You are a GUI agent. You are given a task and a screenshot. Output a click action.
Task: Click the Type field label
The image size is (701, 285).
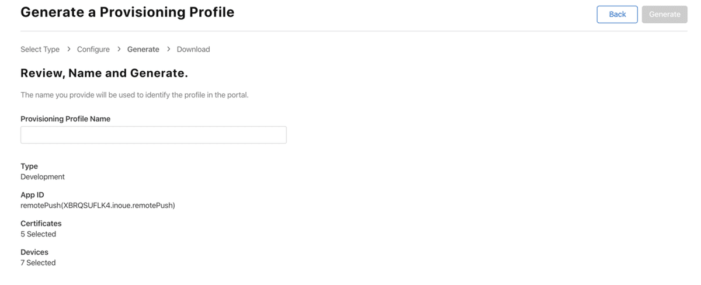click(x=29, y=166)
